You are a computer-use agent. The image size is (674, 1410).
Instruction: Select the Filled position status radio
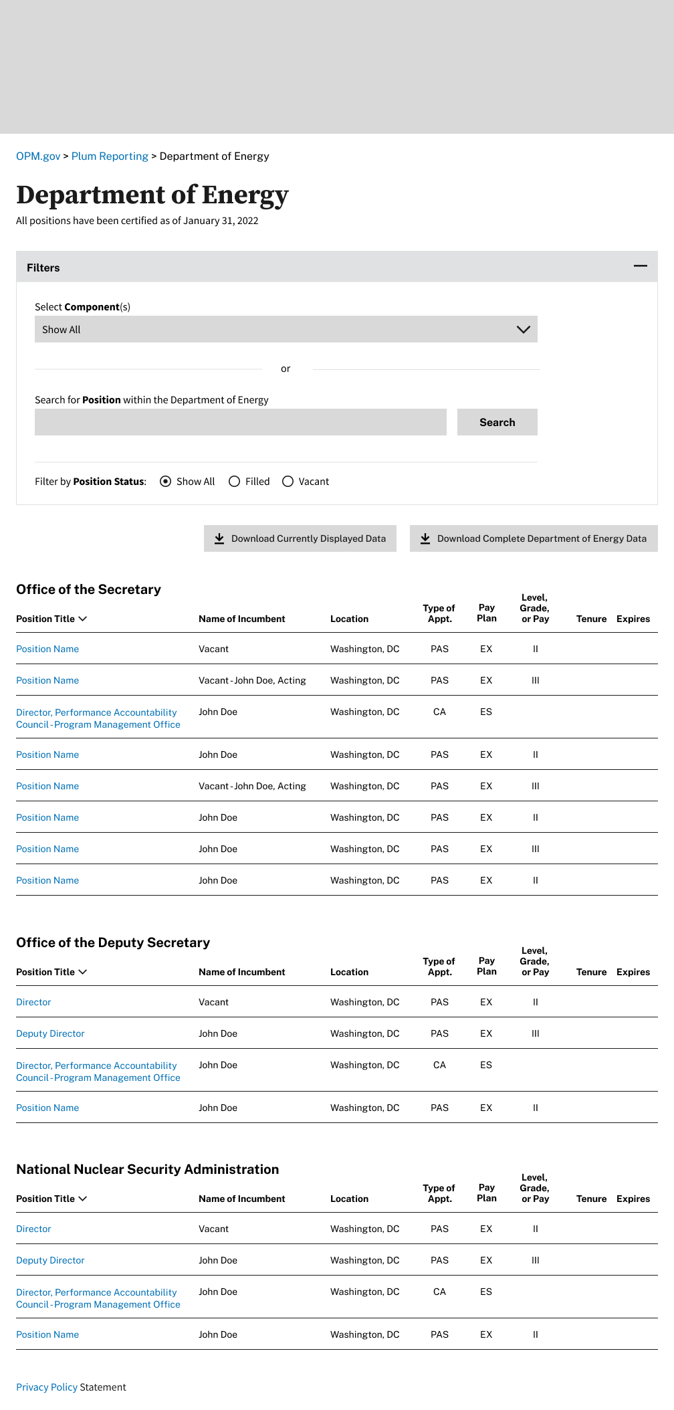point(235,482)
